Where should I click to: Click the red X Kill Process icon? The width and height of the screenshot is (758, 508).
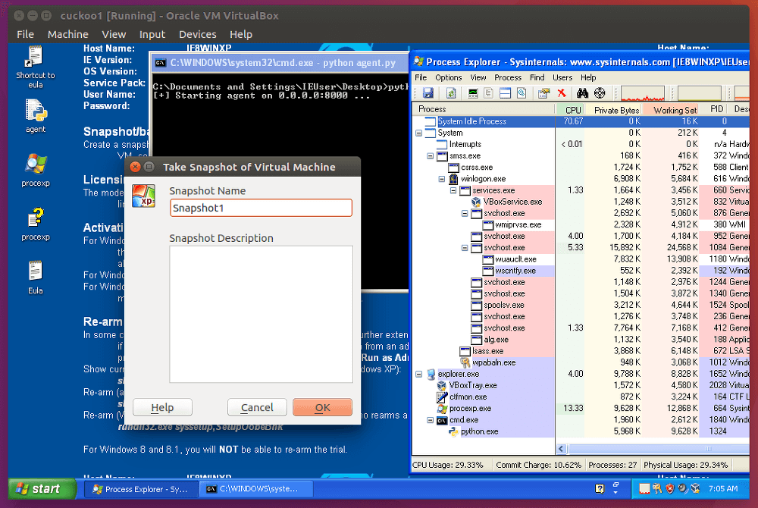click(x=562, y=93)
